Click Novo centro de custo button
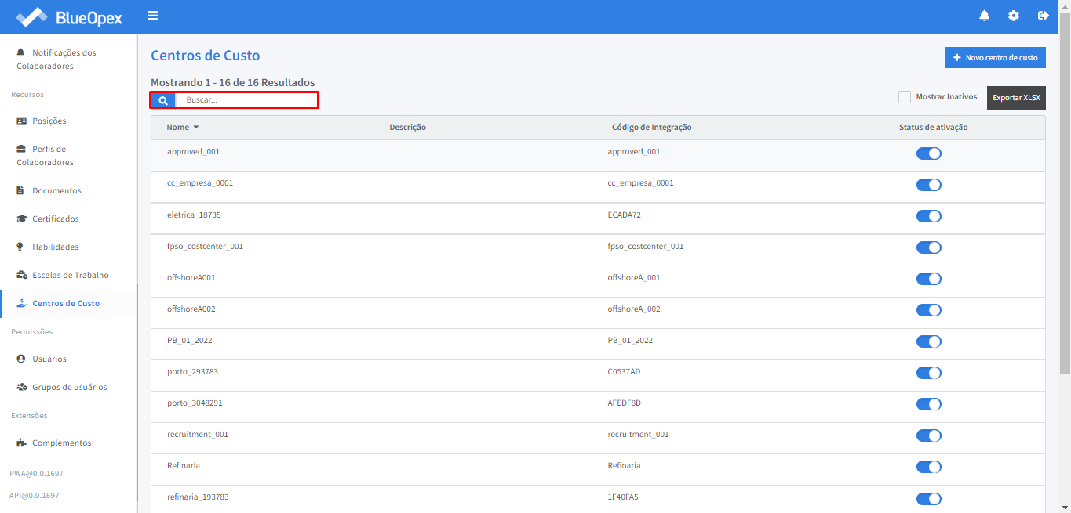Screen dimensions: 1071x513 (x=995, y=58)
